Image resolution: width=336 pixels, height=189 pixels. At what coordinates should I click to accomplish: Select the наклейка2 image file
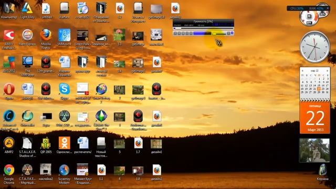pos(46,172)
